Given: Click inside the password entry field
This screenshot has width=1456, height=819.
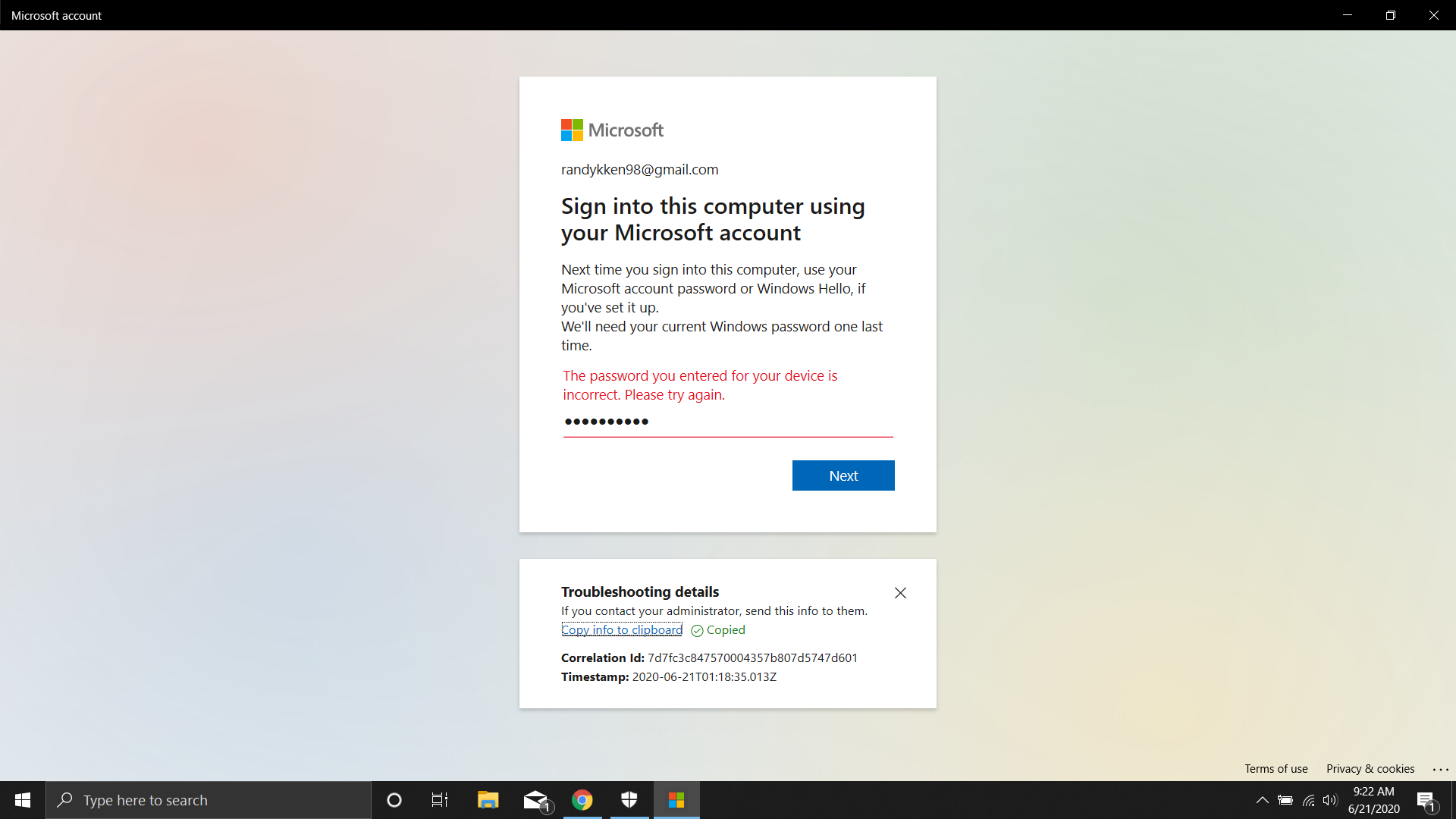Looking at the screenshot, I should pos(727,422).
